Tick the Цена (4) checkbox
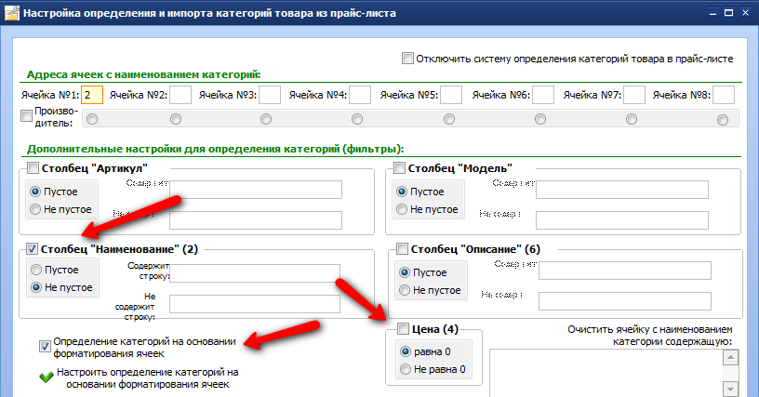The height and width of the screenshot is (397, 759). (x=403, y=329)
